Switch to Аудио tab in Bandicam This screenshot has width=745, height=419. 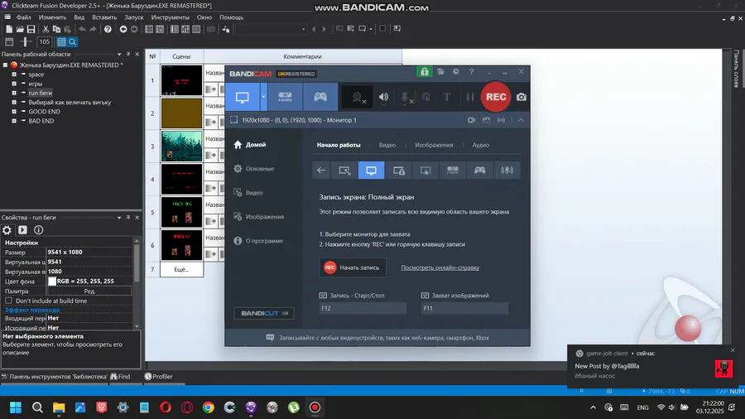[480, 145]
